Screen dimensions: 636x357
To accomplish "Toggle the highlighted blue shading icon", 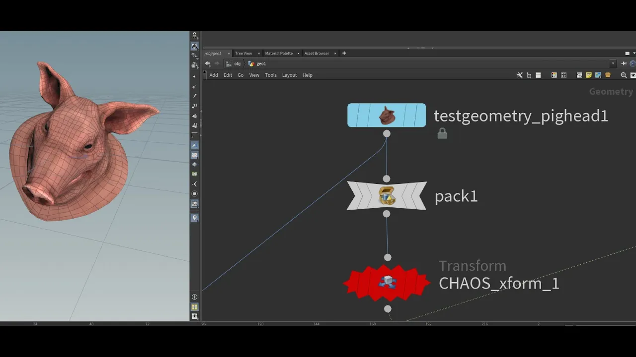I will [x=195, y=145].
